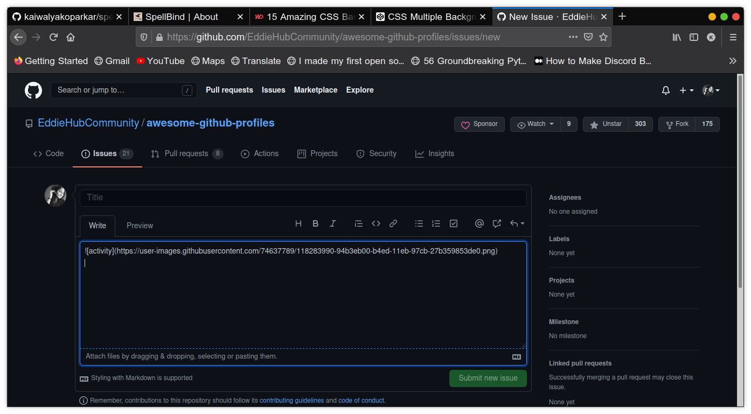The image size is (751, 414).
Task: Open Explore in top navigation
Action: pos(360,90)
